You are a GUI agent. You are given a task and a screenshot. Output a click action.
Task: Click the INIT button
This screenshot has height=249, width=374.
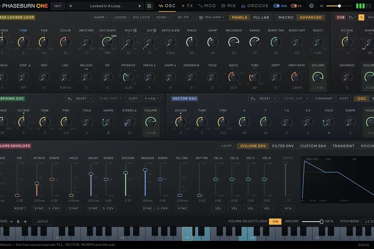click(58, 6)
